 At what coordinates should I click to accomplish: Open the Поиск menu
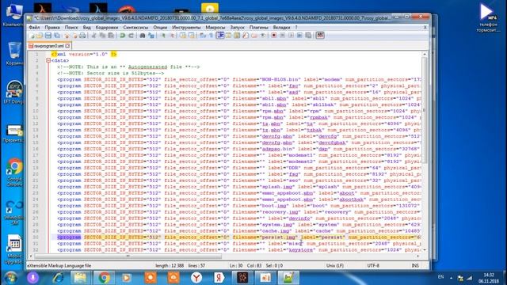71,28
